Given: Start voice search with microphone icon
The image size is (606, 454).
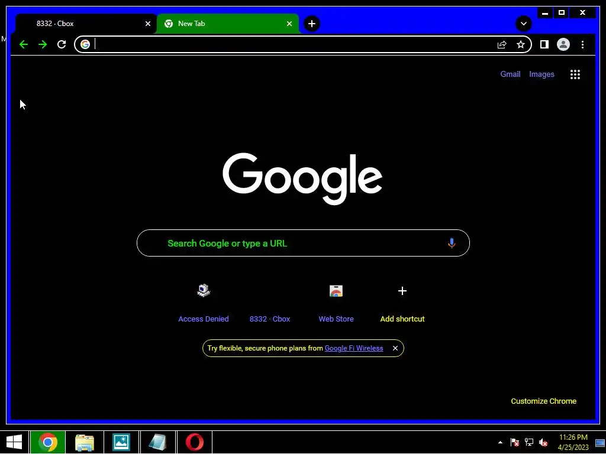Looking at the screenshot, I should click(452, 243).
